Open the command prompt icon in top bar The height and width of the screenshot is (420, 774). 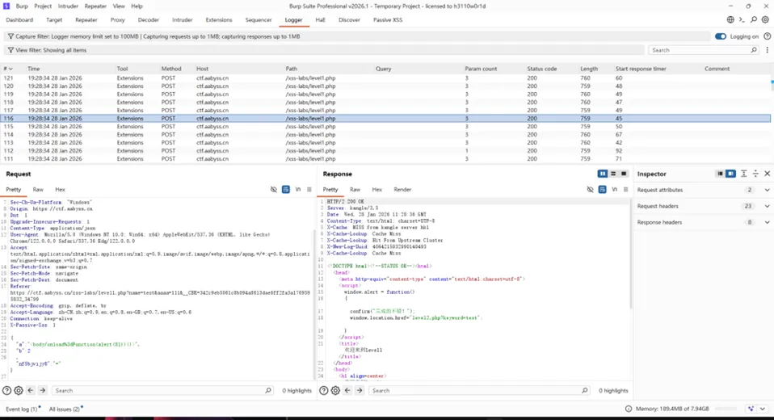pos(742,19)
